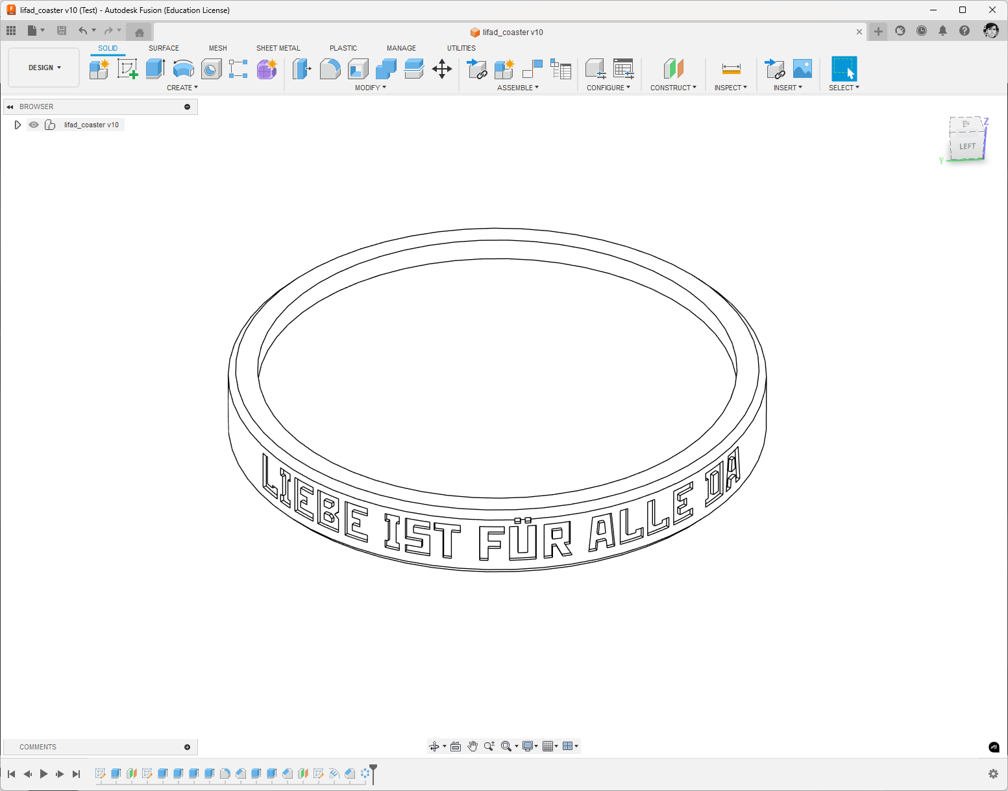The width and height of the screenshot is (1008, 791).
Task: Select the Offset Plane construct icon
Action: click(x=674, y=69)
